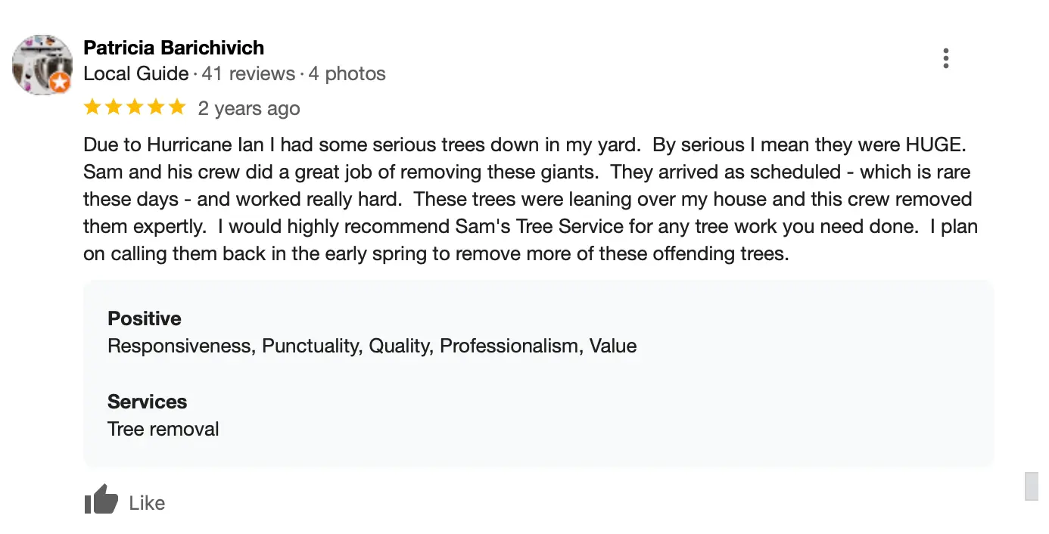This screenshot has height=534, width=1049.
Task: Click the first gold rating star
Action: tap(92, 107)
